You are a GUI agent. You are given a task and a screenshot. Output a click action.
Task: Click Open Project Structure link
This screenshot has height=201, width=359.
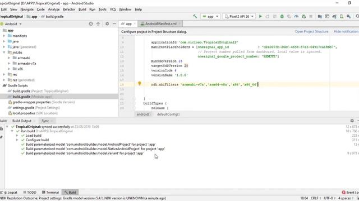click(x=311, y=31)
